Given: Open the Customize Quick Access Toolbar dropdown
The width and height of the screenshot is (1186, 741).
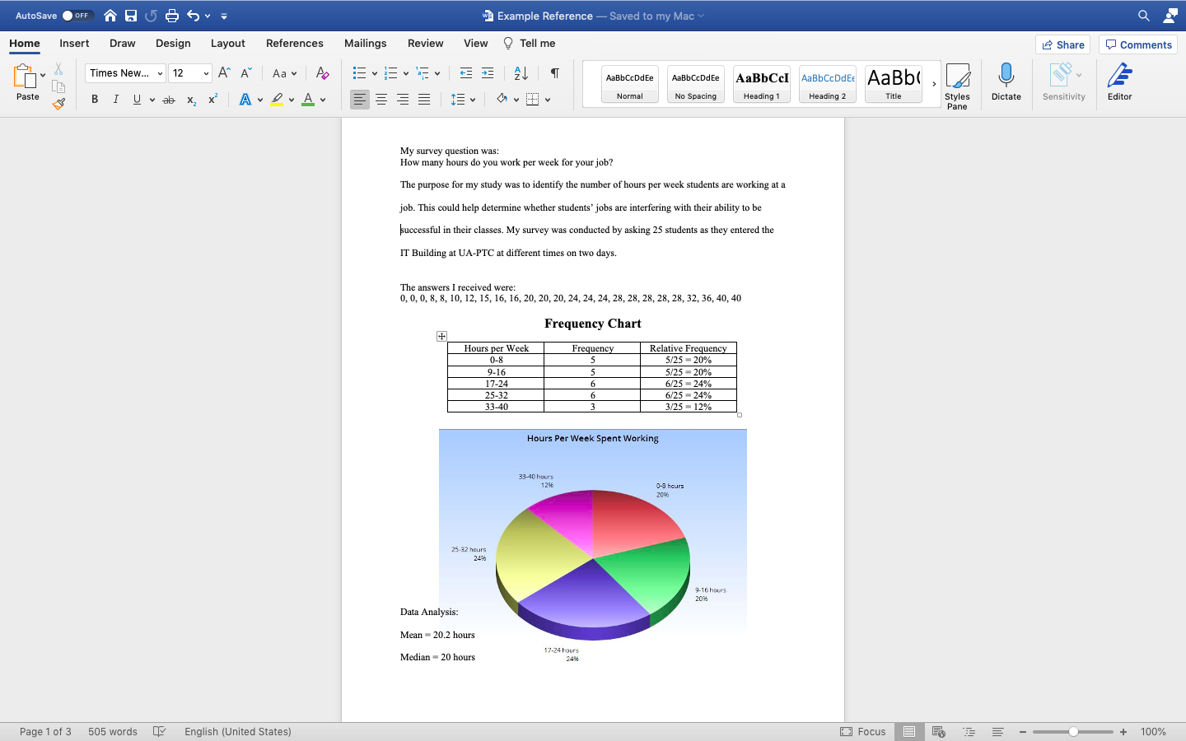Looking at the screenshot, I should click(x=224, y=16).
